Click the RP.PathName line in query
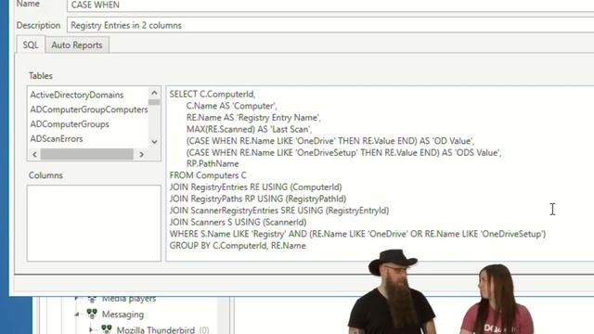Screen dimensions: 594x334 [x=213, y=164]
